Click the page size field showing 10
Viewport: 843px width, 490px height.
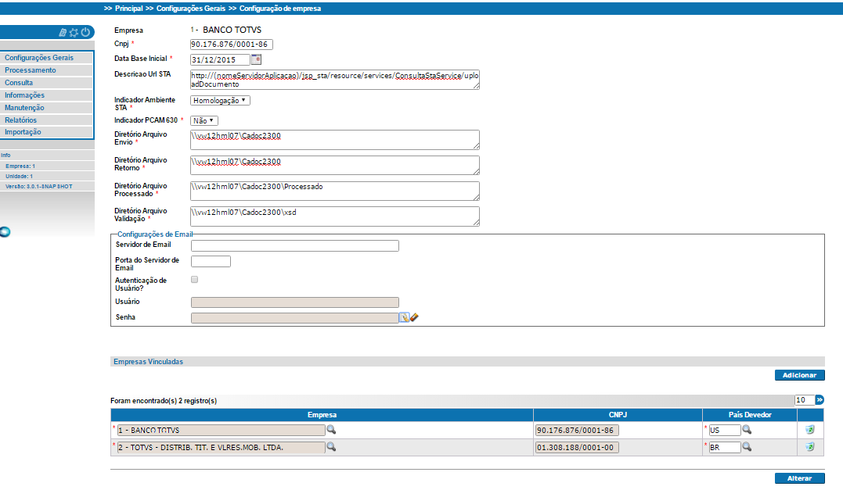pyautogui.click(x=805, y=400)
